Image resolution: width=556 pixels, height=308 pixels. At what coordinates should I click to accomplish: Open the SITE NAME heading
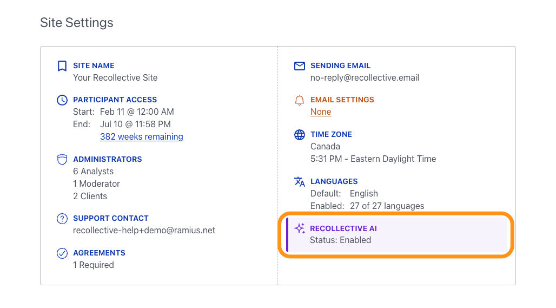[94, 65]
